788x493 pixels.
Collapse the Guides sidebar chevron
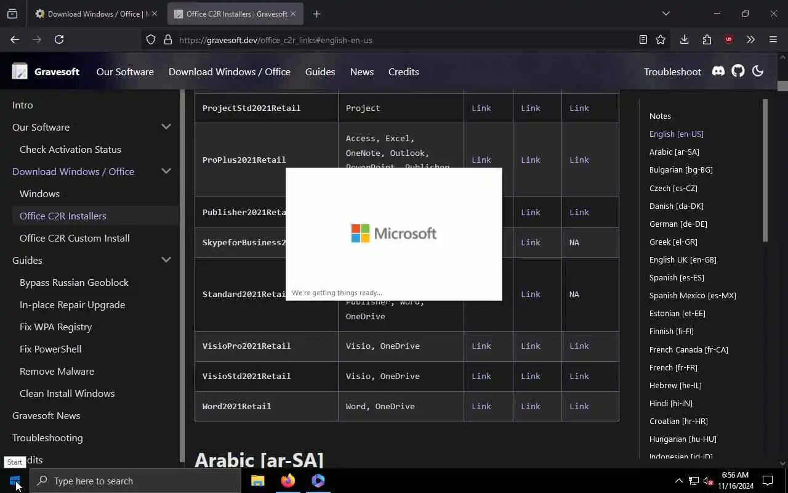tap(166, 260)
